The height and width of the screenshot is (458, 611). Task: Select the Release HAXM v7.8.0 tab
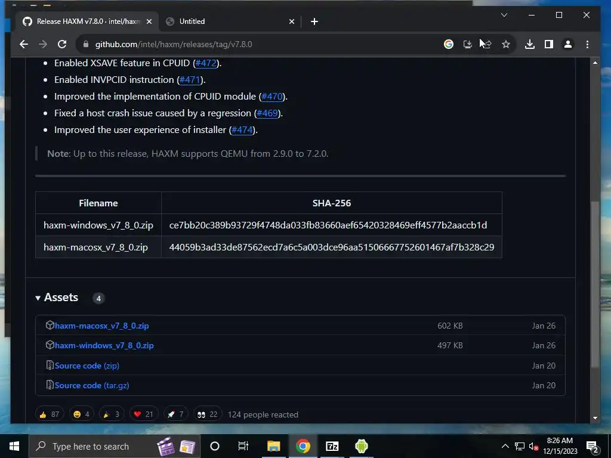(x=87, y=21)
